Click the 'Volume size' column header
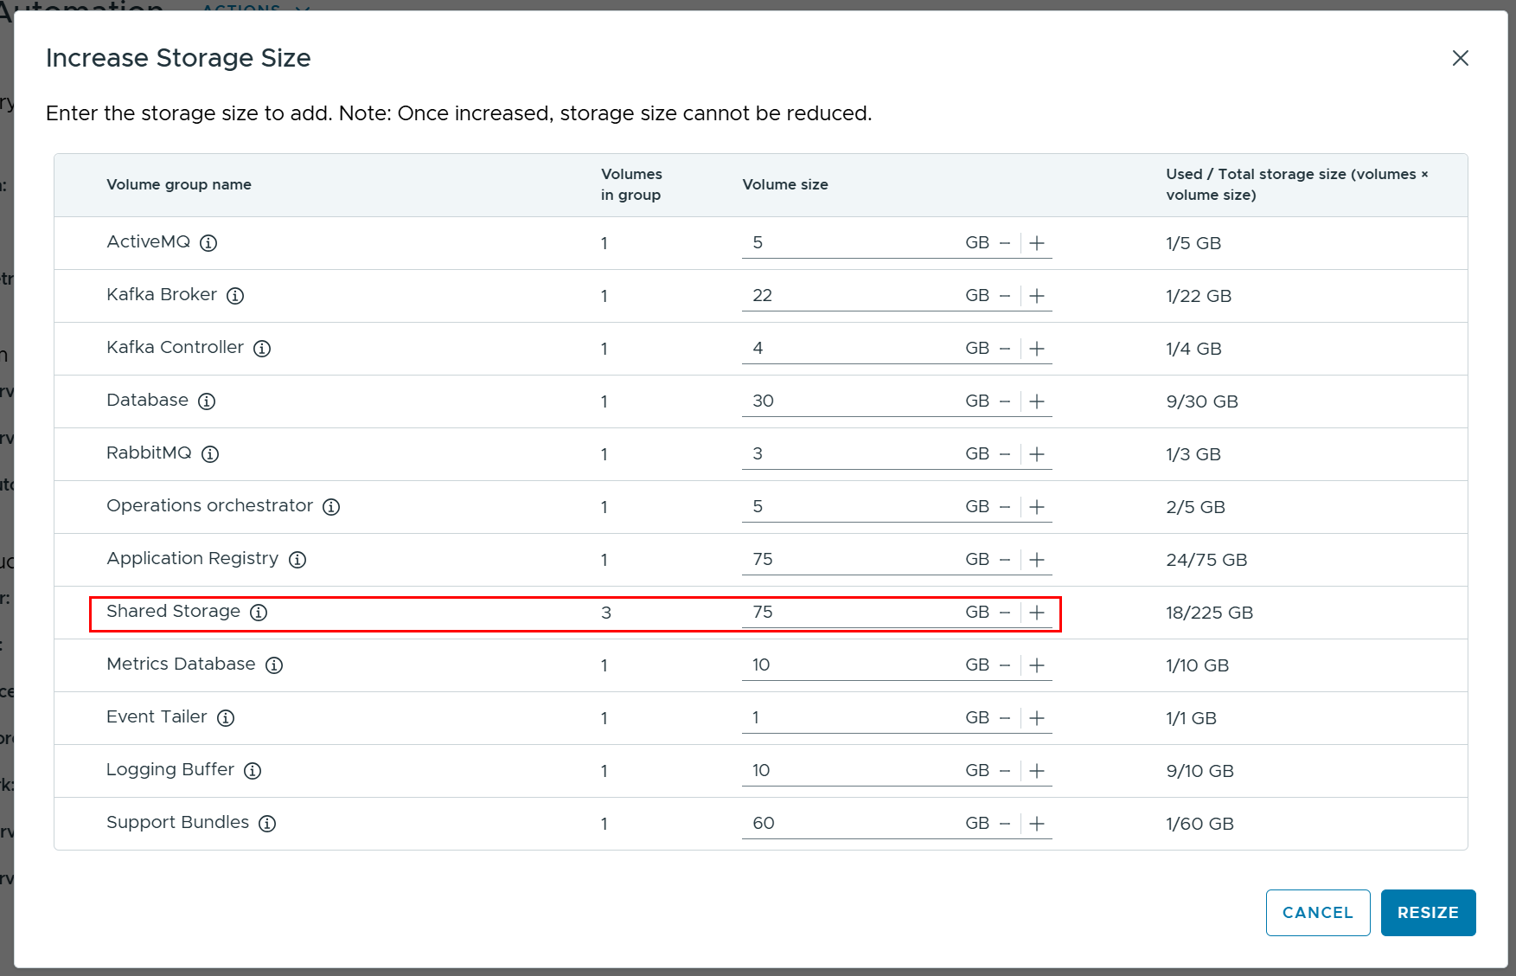This screenshot has height=976, width=1516. [x=785, y=184]
